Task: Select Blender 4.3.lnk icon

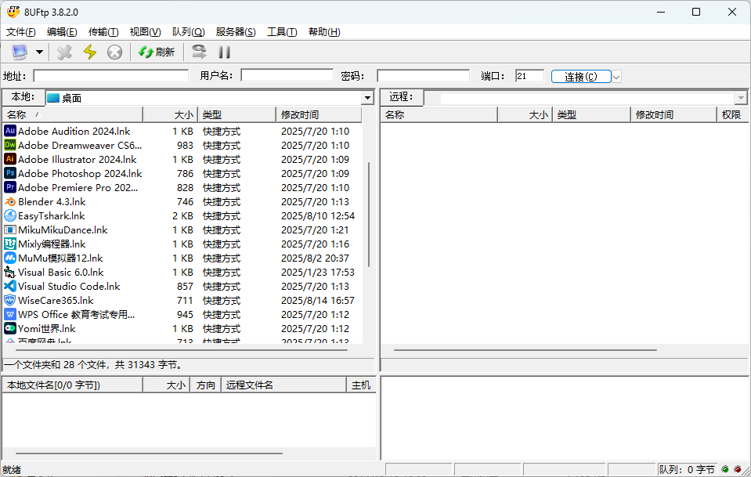Action: coord(10,201)
